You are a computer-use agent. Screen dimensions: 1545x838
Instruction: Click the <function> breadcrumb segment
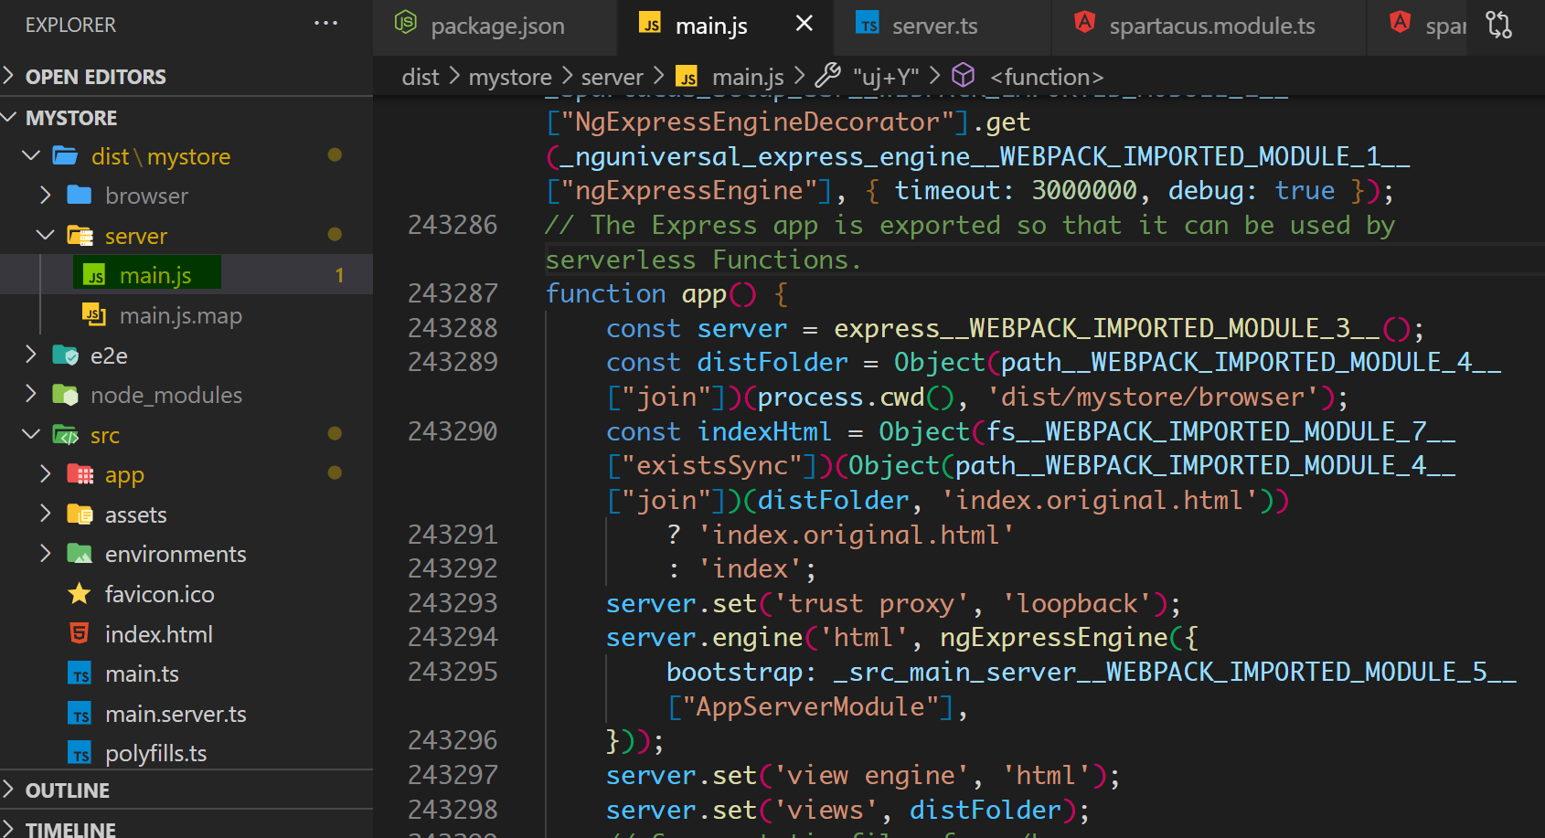(1047, 77)
